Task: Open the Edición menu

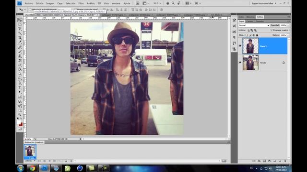Action: coord(39,3)
